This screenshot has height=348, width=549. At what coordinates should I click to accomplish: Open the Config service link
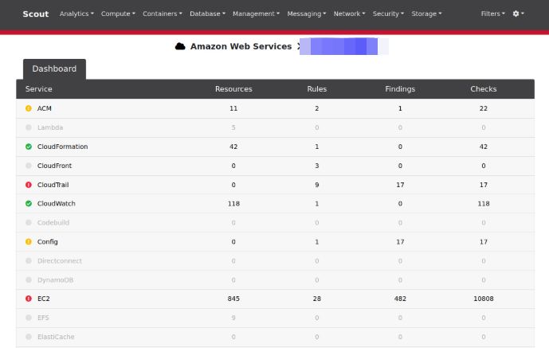47,241
